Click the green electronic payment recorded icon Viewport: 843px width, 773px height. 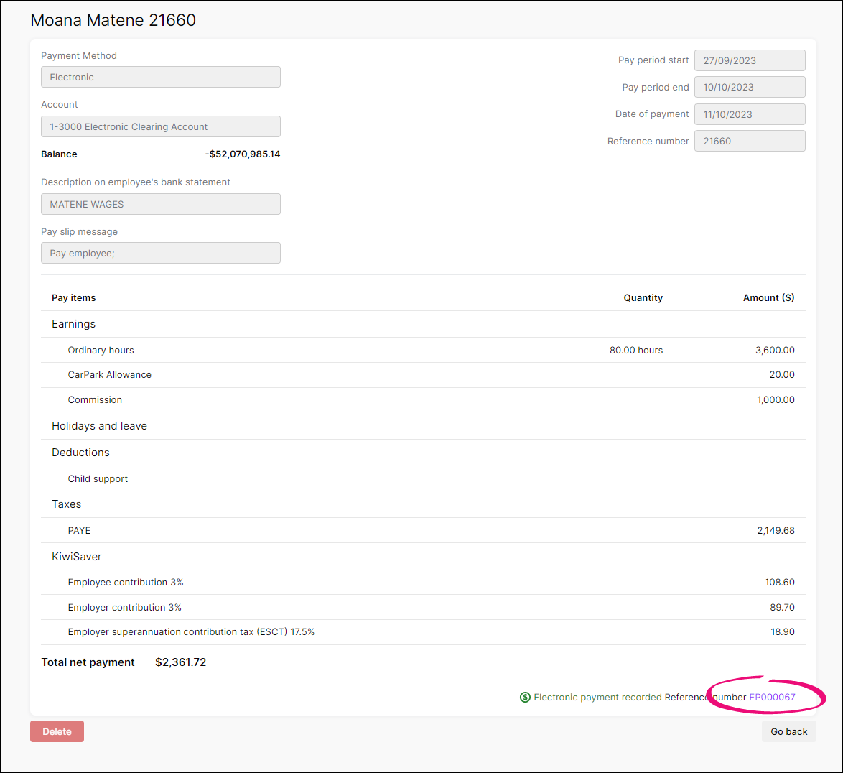pyautogui.click(x=525, y=697)
